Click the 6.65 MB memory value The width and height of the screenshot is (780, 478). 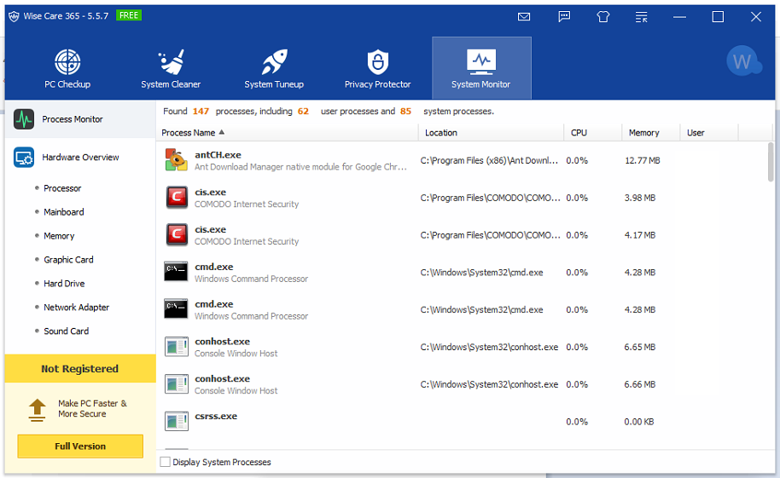(640, 348)
